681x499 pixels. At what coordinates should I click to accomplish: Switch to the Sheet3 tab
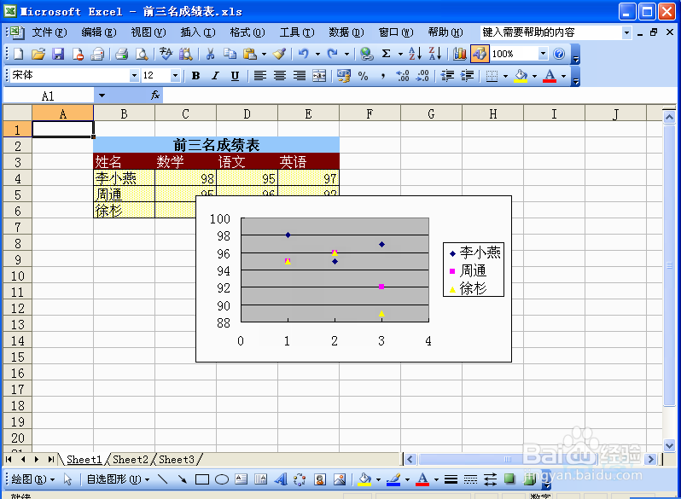(177, 460)
